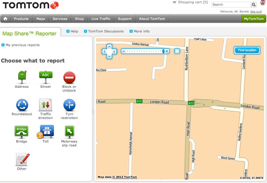The width and height of the screenshot is (267, 183).
Task: Click the Louisa Avenue label on map
Action: (140, 44)
